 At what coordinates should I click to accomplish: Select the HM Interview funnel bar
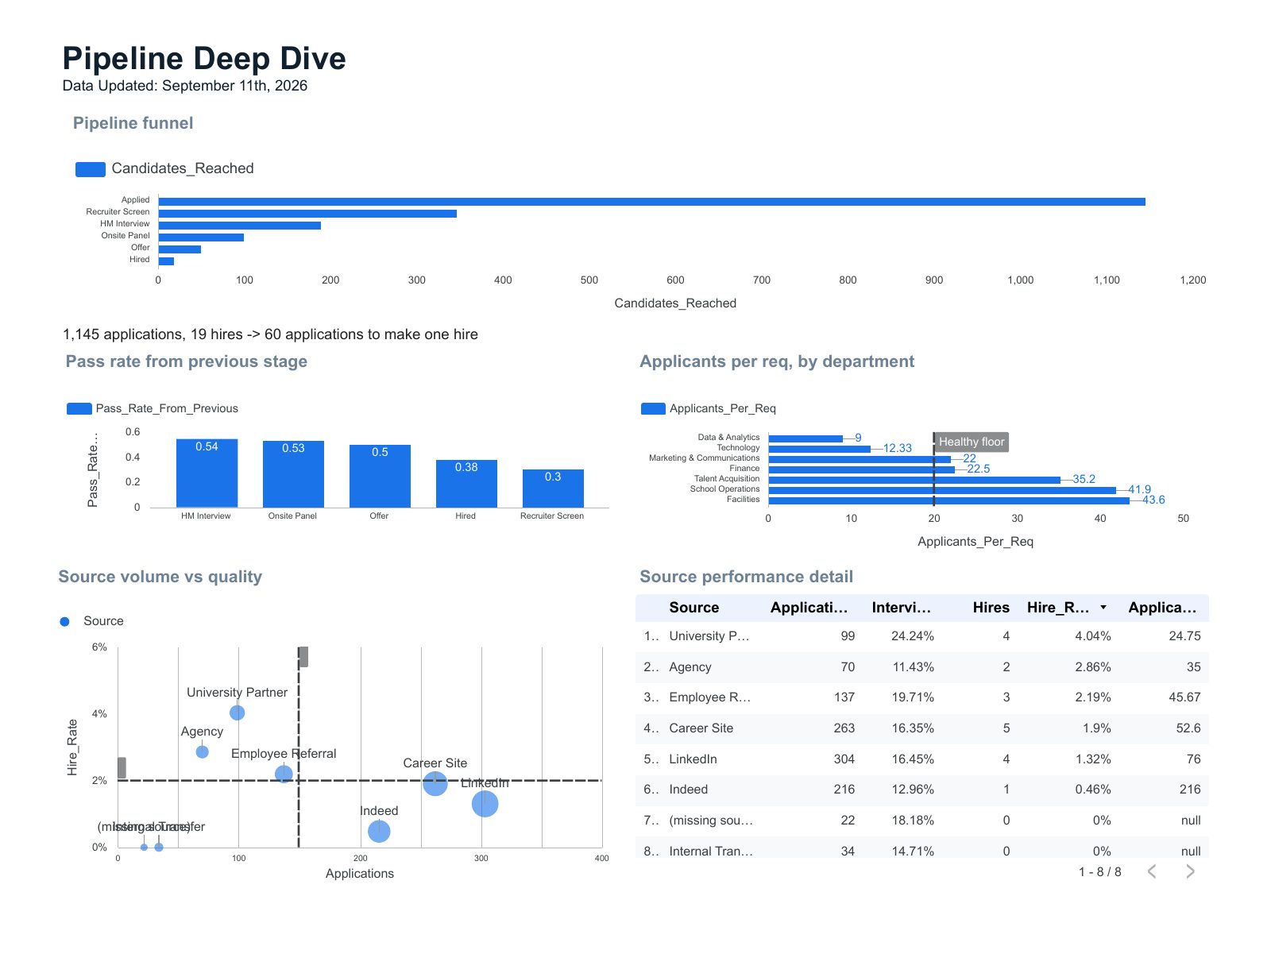tap(240, 226)
